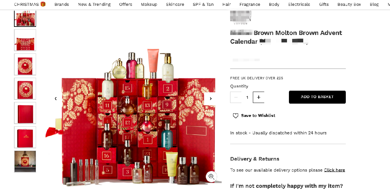Show the next product image arrow
The height and width of the screenshot is (193, 390).
211,99
